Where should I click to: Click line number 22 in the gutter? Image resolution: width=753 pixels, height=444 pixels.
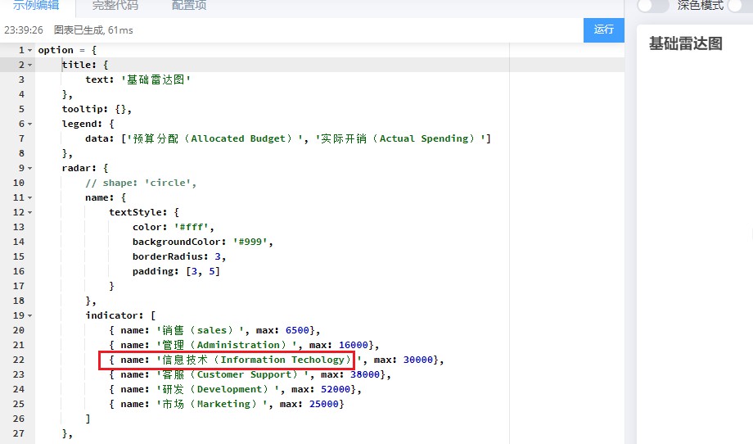(18, 360)
